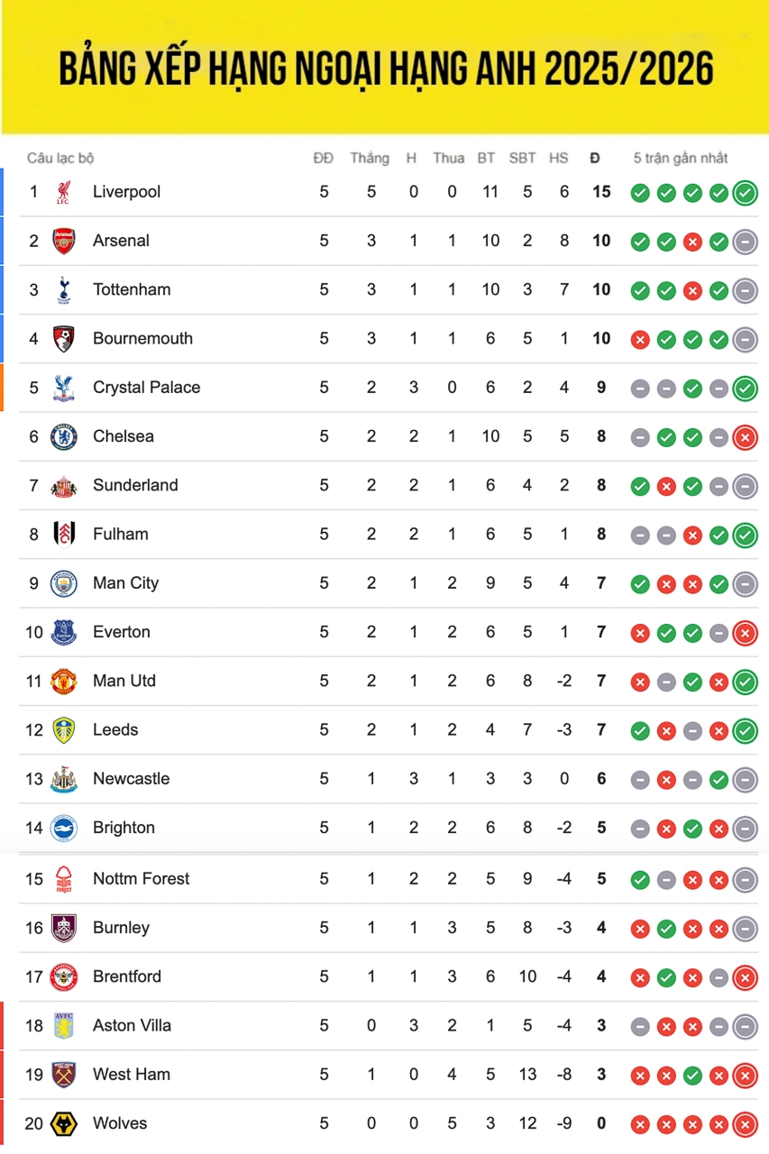Click the West Ham club crest
The image size is (769, 1154).
pyautogui.click(x=63, y=1075)
